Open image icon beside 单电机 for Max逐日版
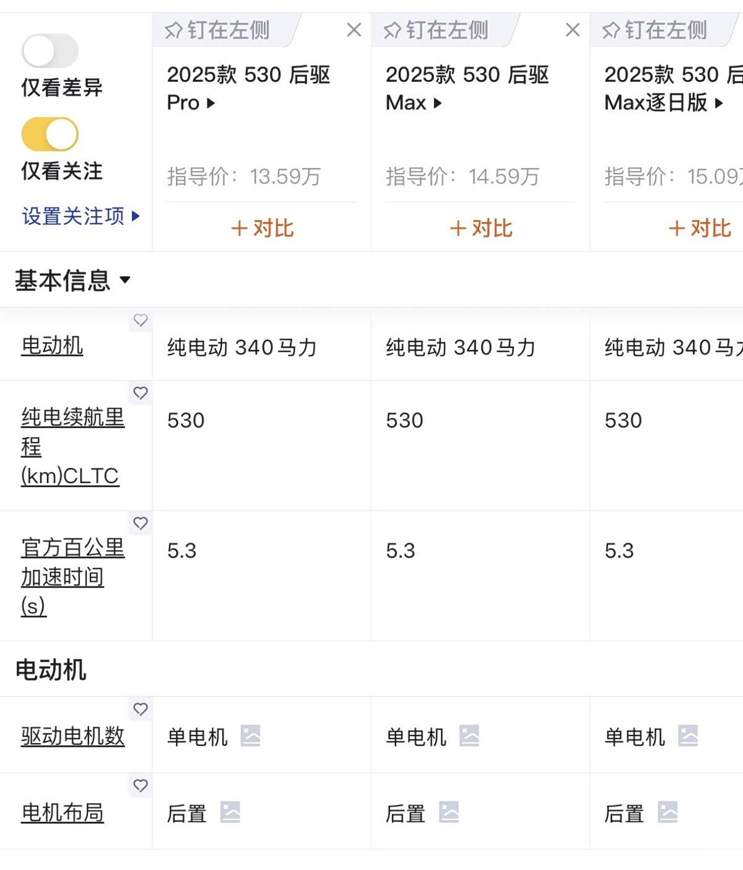The width and height of the screenshot is (743, 870). pyautogui.click(x=688, y=736)
